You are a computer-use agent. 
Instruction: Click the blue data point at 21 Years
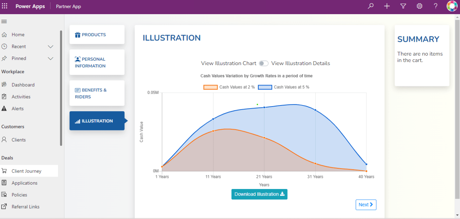click(x=264, y=107)
